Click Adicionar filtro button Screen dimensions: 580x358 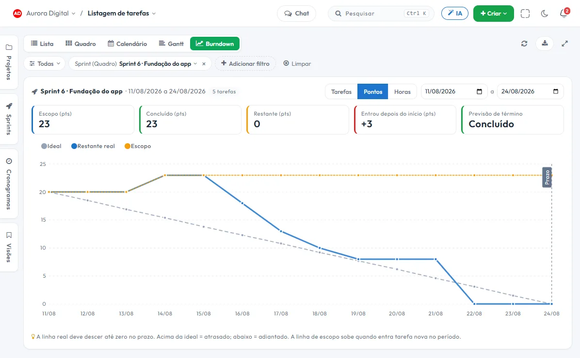[x=245, y=63]
